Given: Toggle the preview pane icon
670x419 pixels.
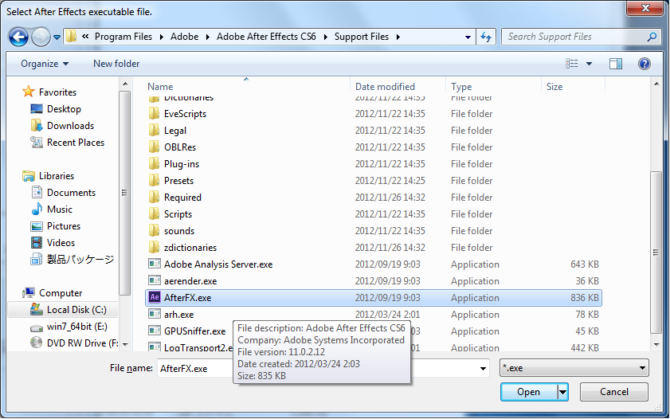Looking at the screenshot, I should (x=616, y=64).
